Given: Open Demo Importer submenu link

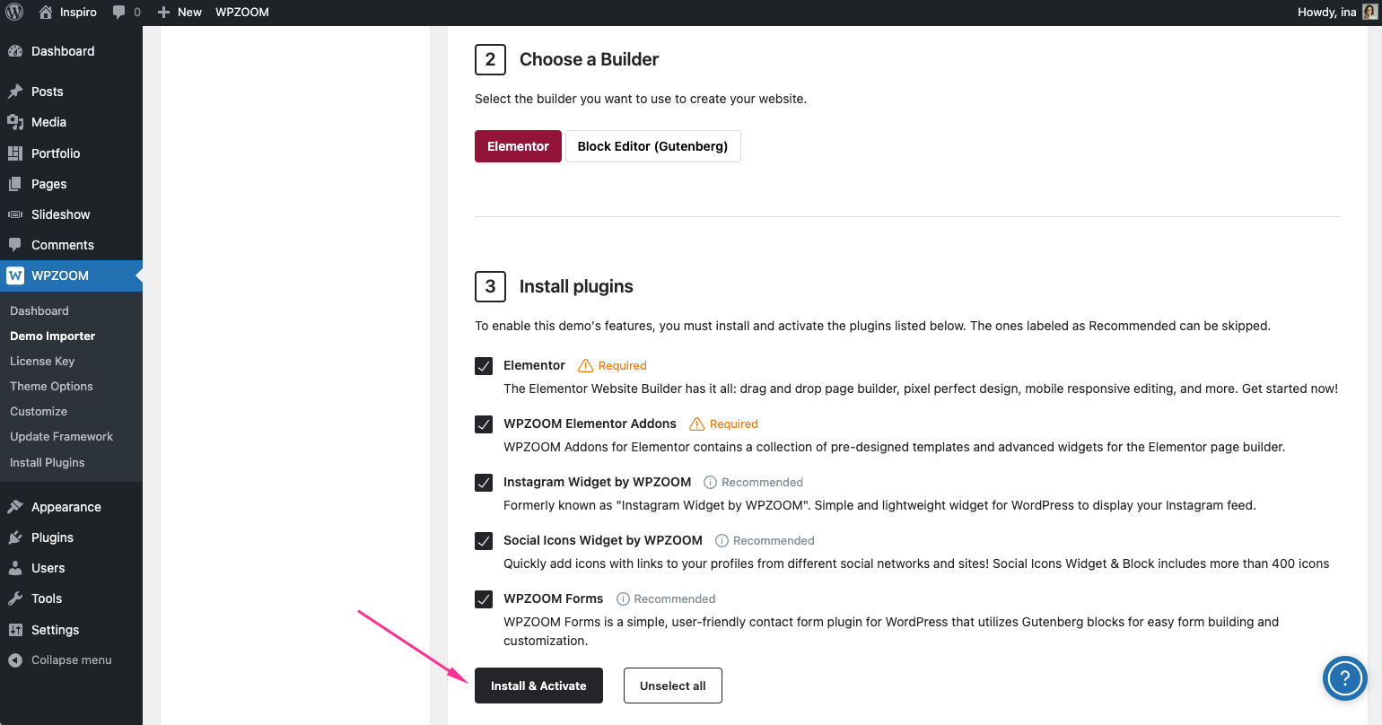Looking at the screenshot, I should (x=52, y=336).
